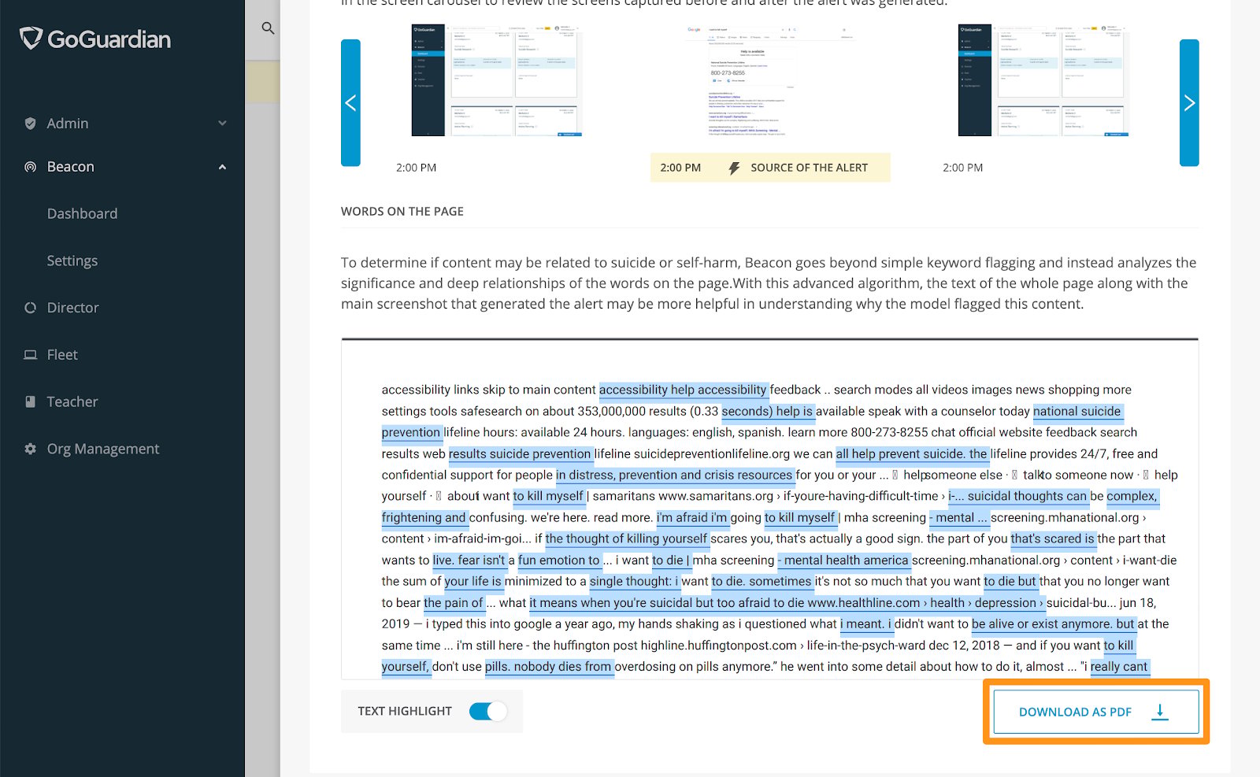
Task: Click highlighted phrase "the thought of killing yourself"
Action: pos(626,538)
